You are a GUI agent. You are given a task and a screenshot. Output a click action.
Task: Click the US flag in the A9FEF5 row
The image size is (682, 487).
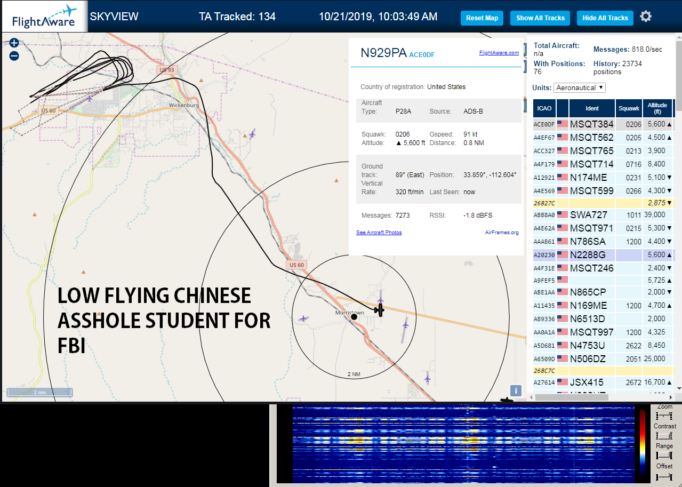point(562,280)
